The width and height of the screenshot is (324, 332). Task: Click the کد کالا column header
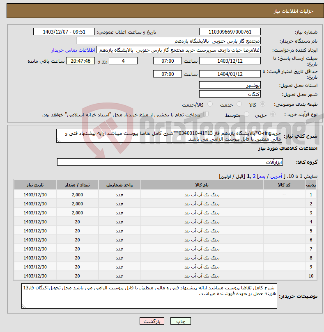(x=284, y=185)
